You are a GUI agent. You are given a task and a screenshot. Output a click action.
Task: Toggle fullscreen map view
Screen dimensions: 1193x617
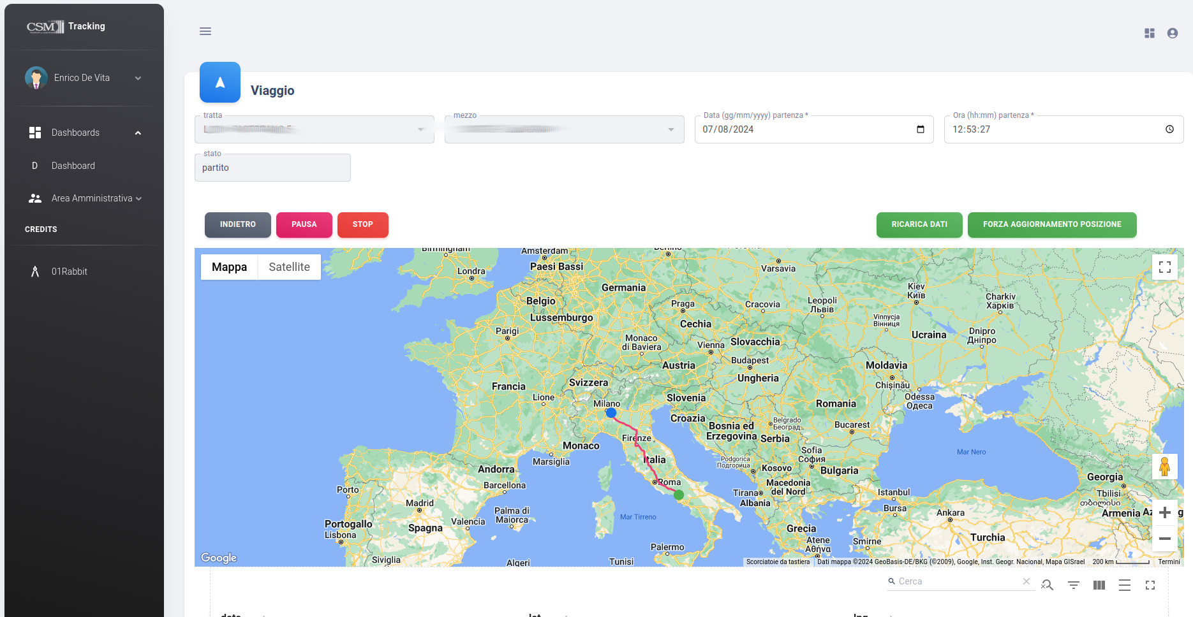click(1165, 267)
